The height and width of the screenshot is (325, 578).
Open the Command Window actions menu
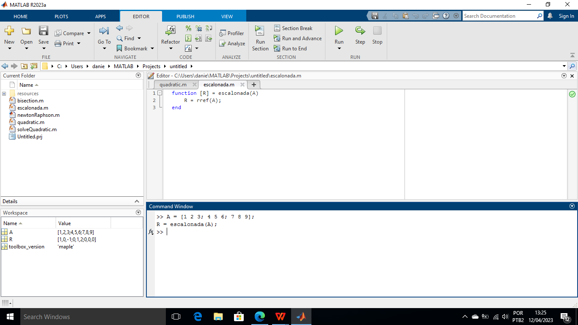tap(572, 207)
